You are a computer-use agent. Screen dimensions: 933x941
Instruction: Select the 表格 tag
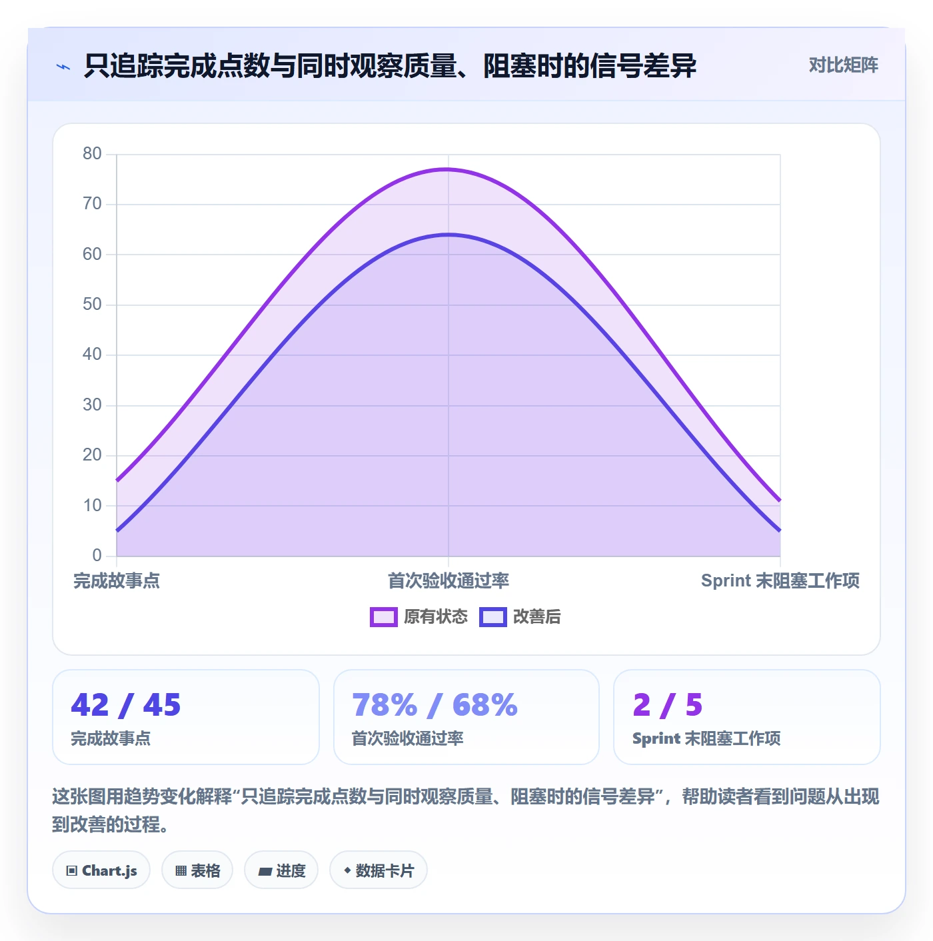click(x=197, y=870)
